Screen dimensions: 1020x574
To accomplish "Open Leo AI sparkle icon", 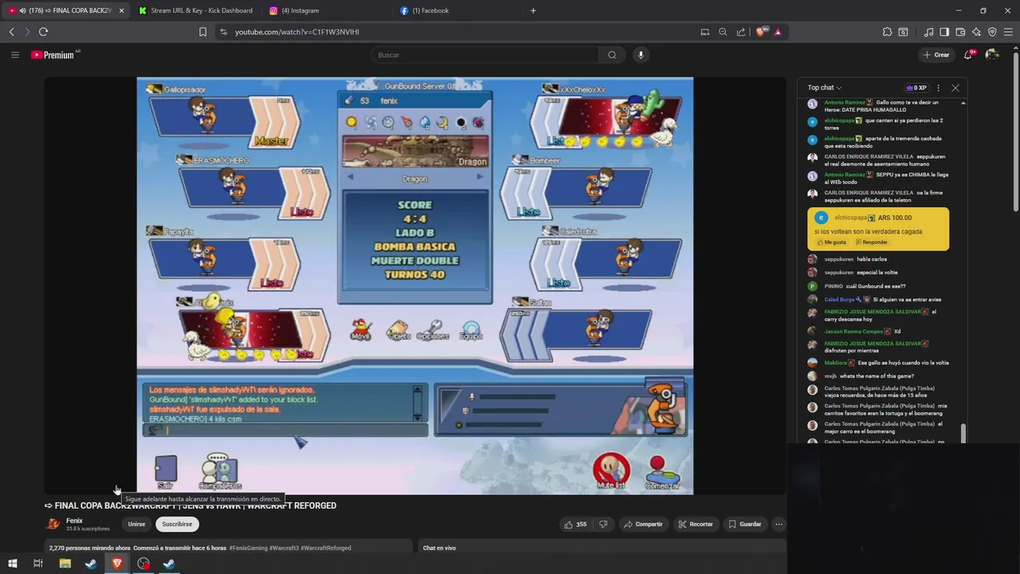I will [x=976, y=32].
